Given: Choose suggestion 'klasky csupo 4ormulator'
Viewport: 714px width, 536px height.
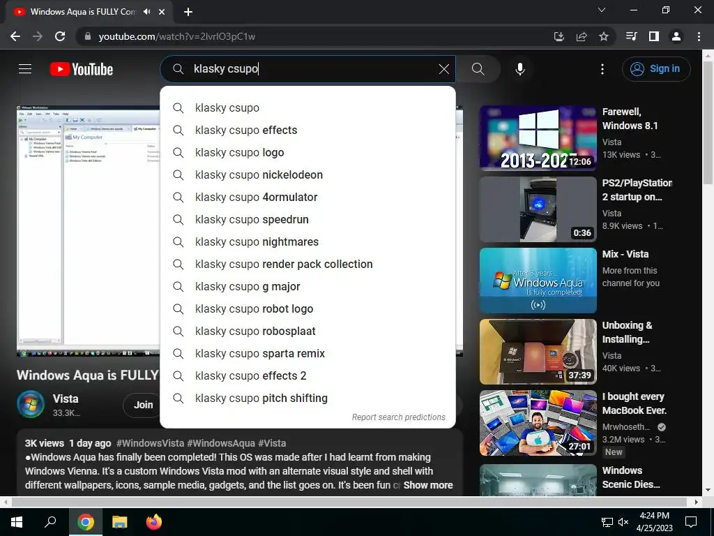Looking at the screenshot, I should coord(307,198).
